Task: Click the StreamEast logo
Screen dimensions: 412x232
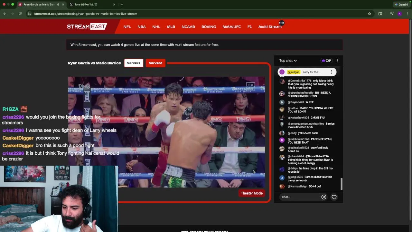Action: [x=87, y=26]
